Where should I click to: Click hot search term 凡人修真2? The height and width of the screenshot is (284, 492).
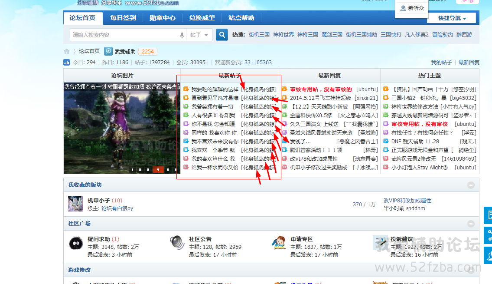[x=417, y=35]
